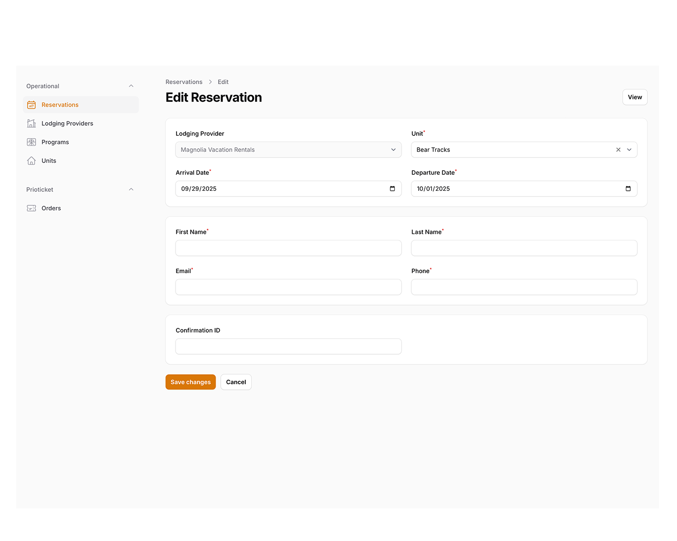Open the Programs page
The height and width of the screenshot is (541, 677).
81,142
